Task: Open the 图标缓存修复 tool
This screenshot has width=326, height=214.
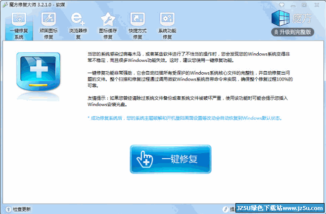Action: tap(108, 26)
